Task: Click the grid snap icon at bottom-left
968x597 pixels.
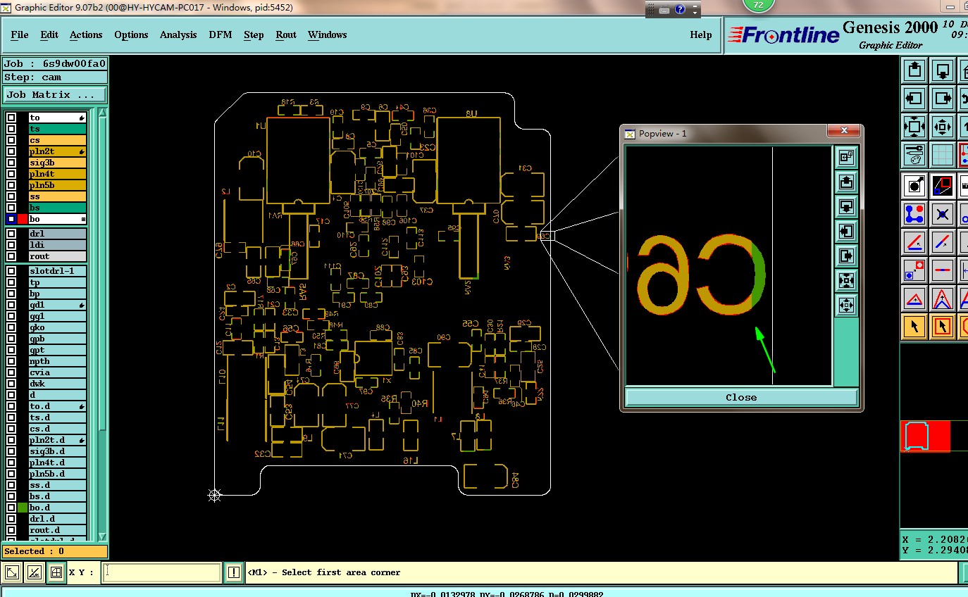Action: [56, 573]
